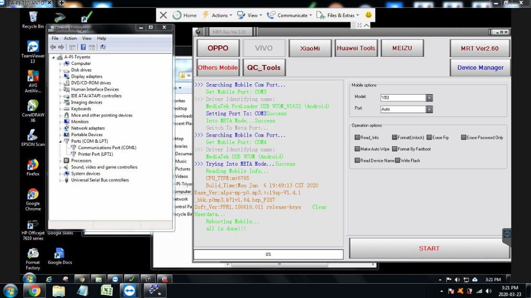Open File Explorer from local taskbar
The height and width of the screenshot is (298, 531).
pos(59,291)
